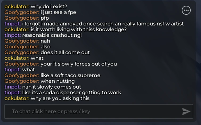Viewport: 201px width, 125px height.
Task: Click tinpot's name on 'nah it slowly comes out'
Action: pos(13,87)
